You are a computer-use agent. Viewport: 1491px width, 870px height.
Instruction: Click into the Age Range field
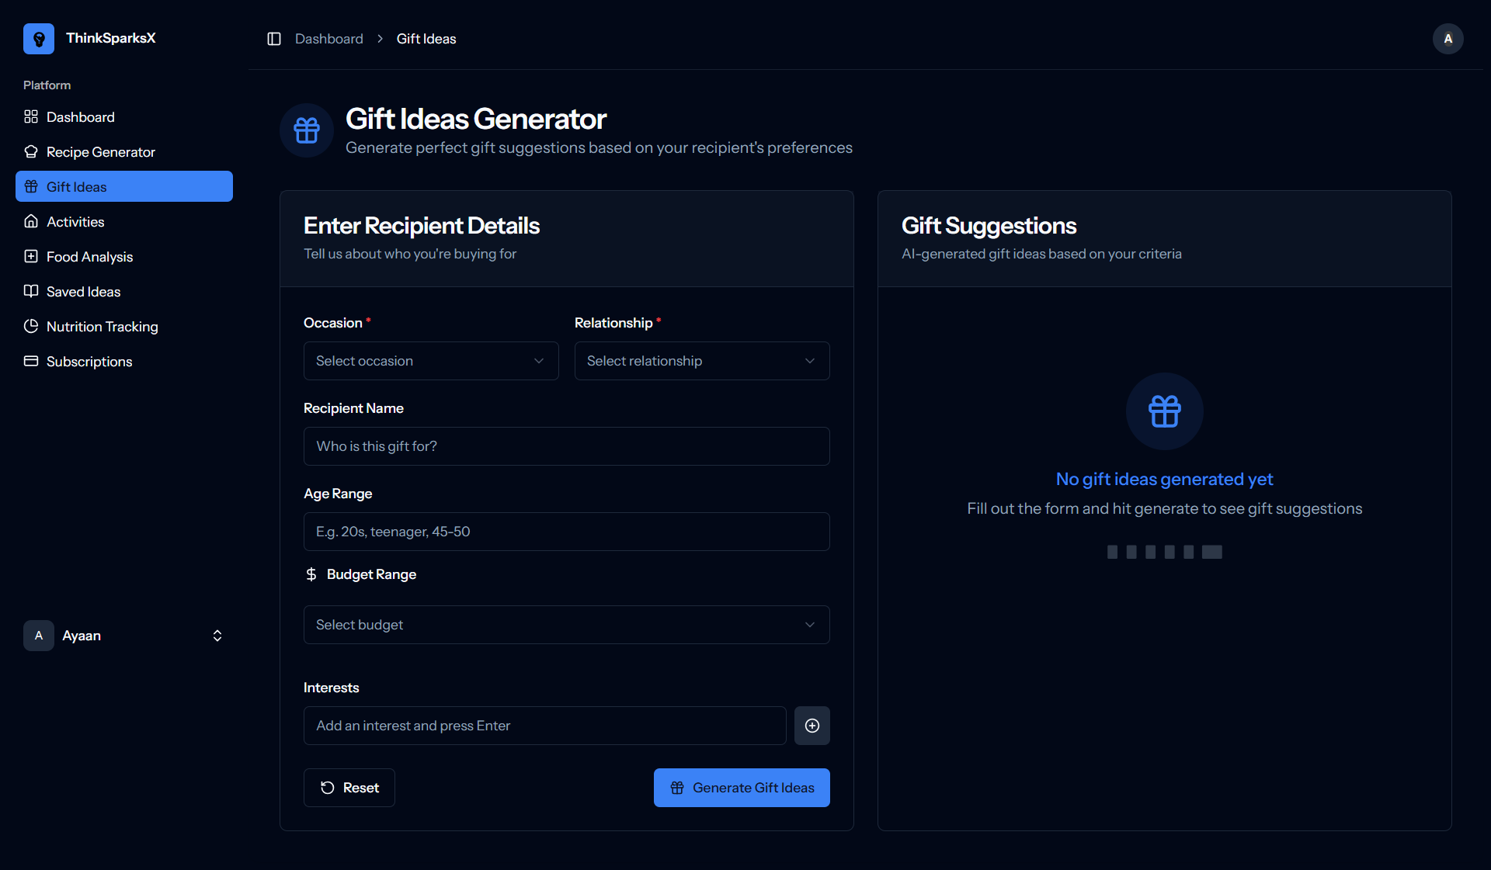[x=566, y=532]
